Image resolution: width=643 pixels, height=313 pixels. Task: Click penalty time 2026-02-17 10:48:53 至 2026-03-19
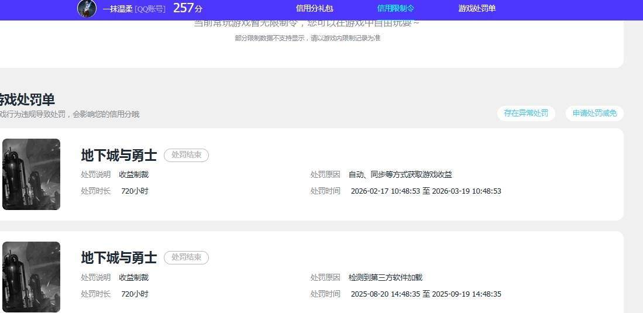pos(426,191)
